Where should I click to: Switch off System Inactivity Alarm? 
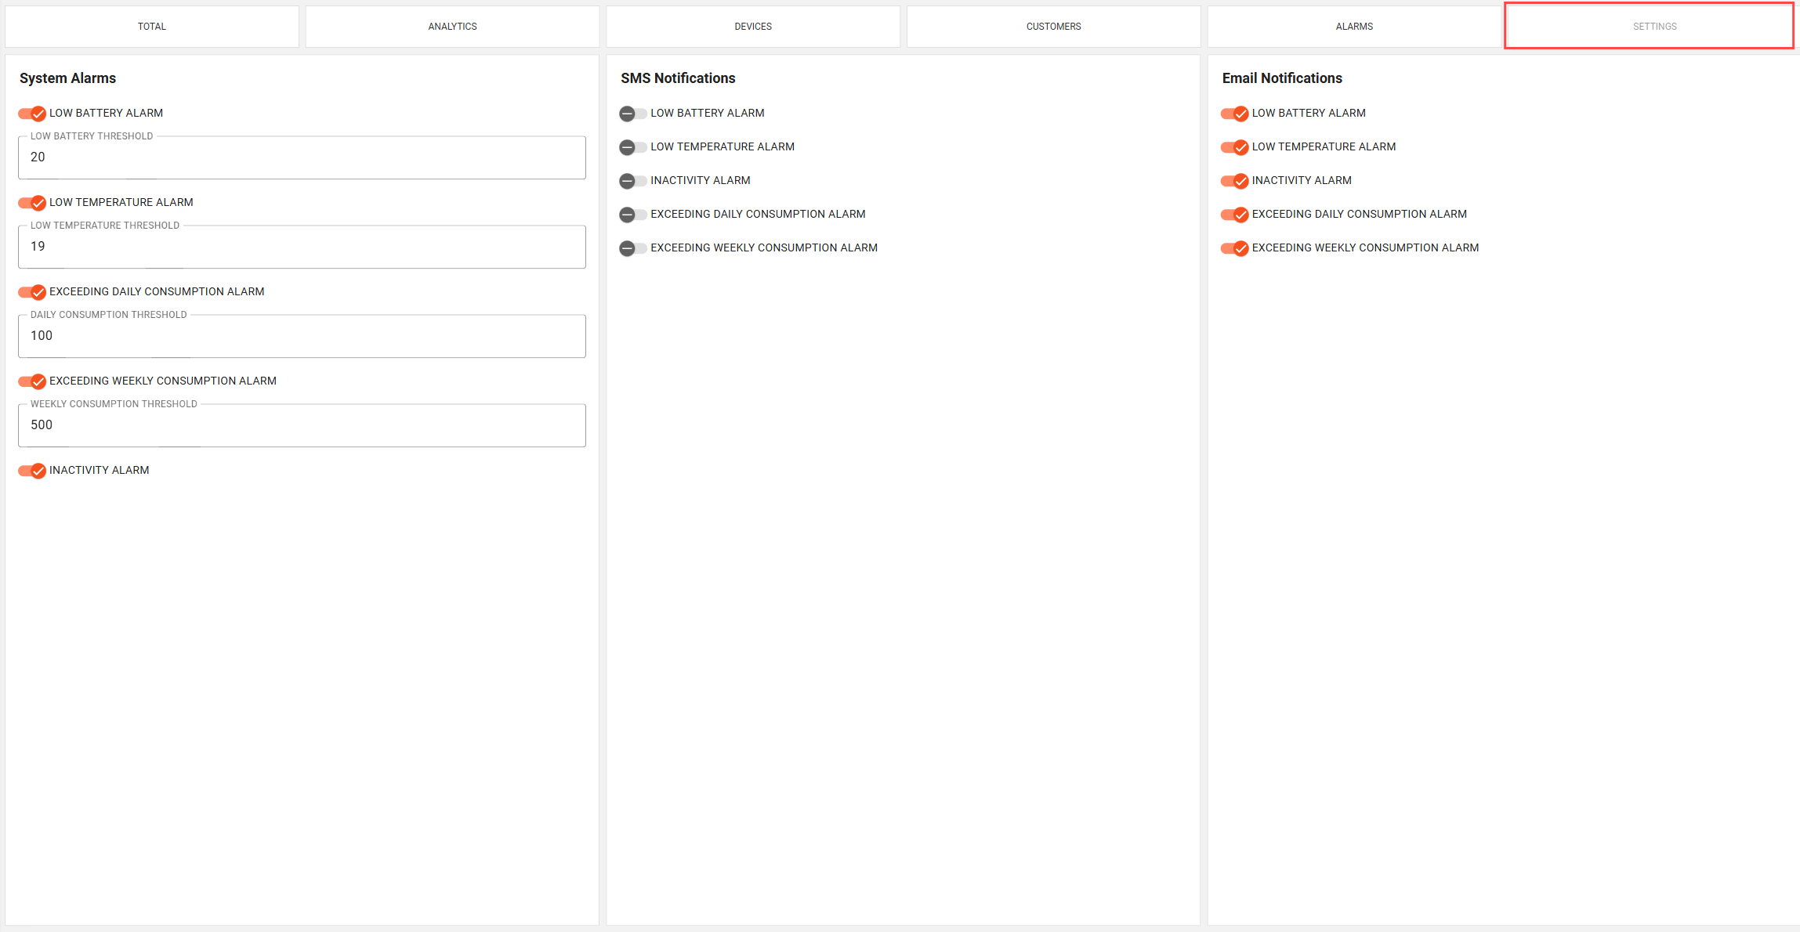pyautogui.click(x=32, y=471)
